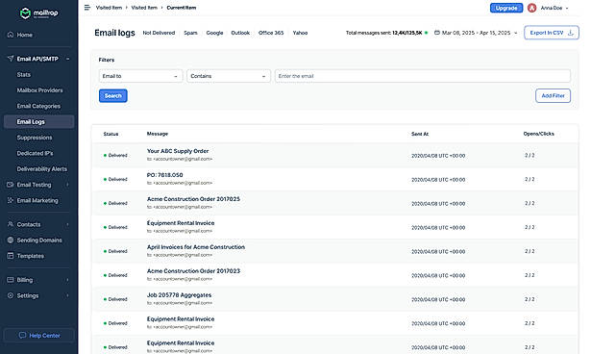
Task: Open the Anna Doe account dropdown
Action: 567,8
